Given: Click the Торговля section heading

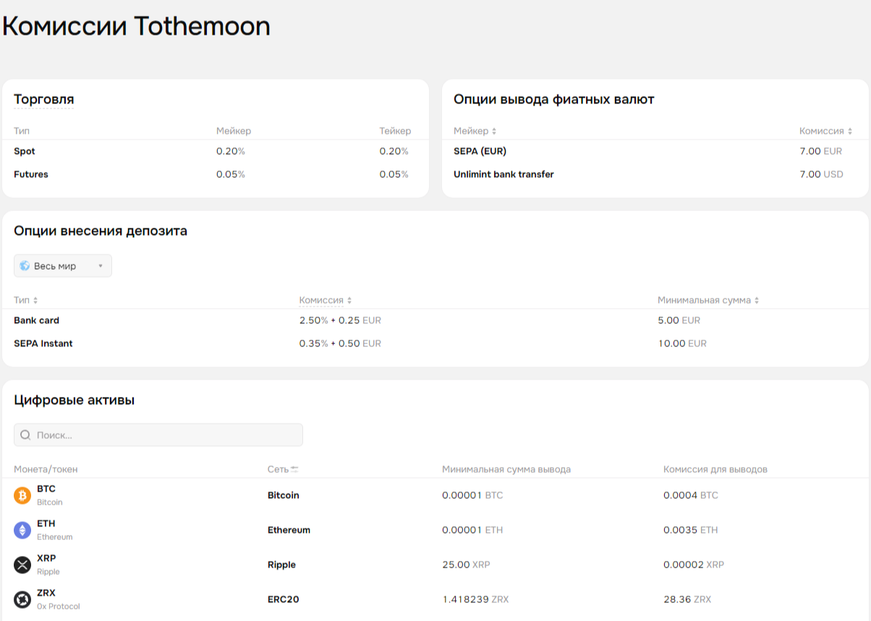Looking at the screenshot, I should [x=43, y=100].
